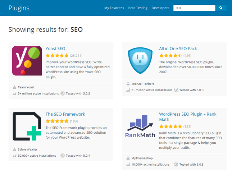The image size is (232, 175).
Task: Click the WordPress icon in the Rank Math card
Action: coord(176,164)
